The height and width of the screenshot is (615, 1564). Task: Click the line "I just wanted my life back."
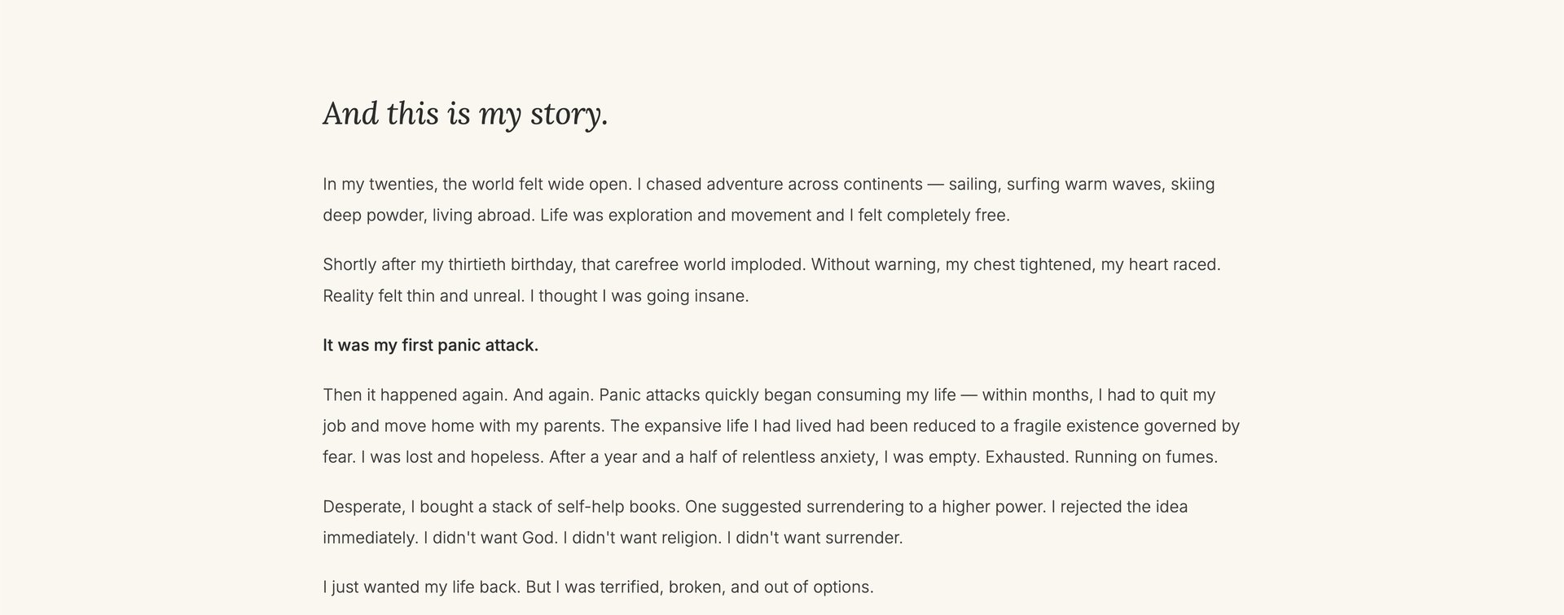click(421, 587)
